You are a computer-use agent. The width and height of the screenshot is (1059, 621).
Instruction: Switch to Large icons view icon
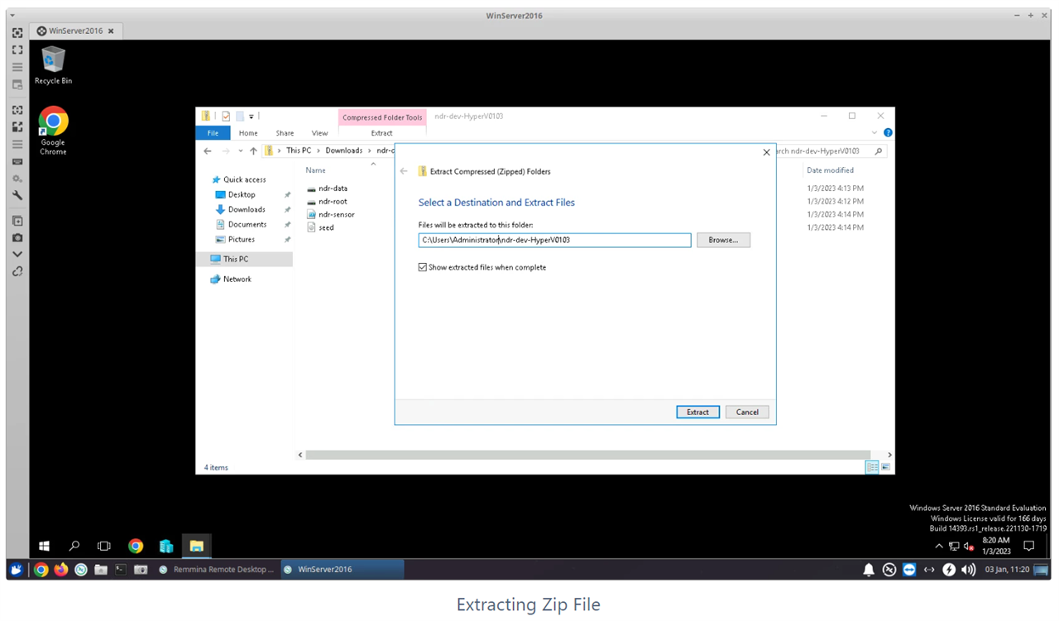pos(886,467)
